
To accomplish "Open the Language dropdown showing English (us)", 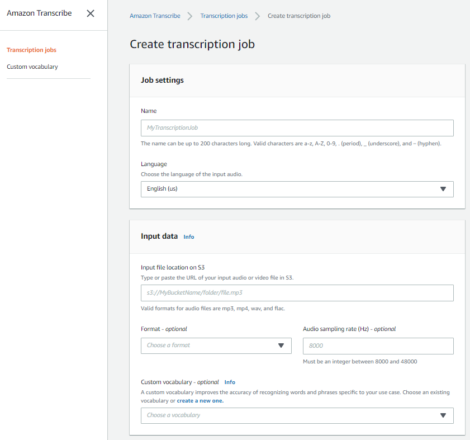I will click(297, 189).
